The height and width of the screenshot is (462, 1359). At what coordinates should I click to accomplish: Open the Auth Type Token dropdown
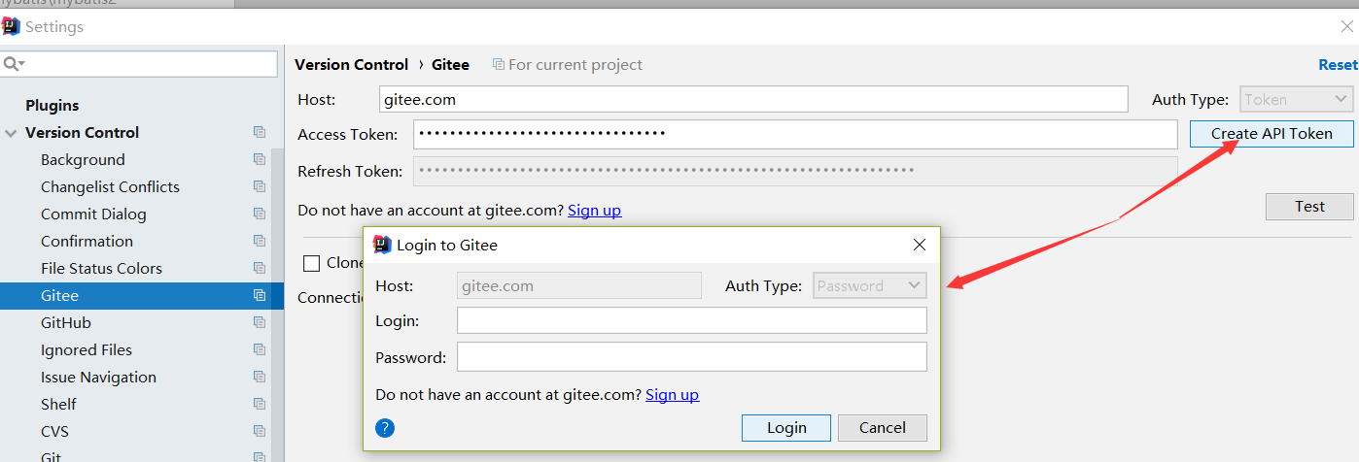[1297, 99]
